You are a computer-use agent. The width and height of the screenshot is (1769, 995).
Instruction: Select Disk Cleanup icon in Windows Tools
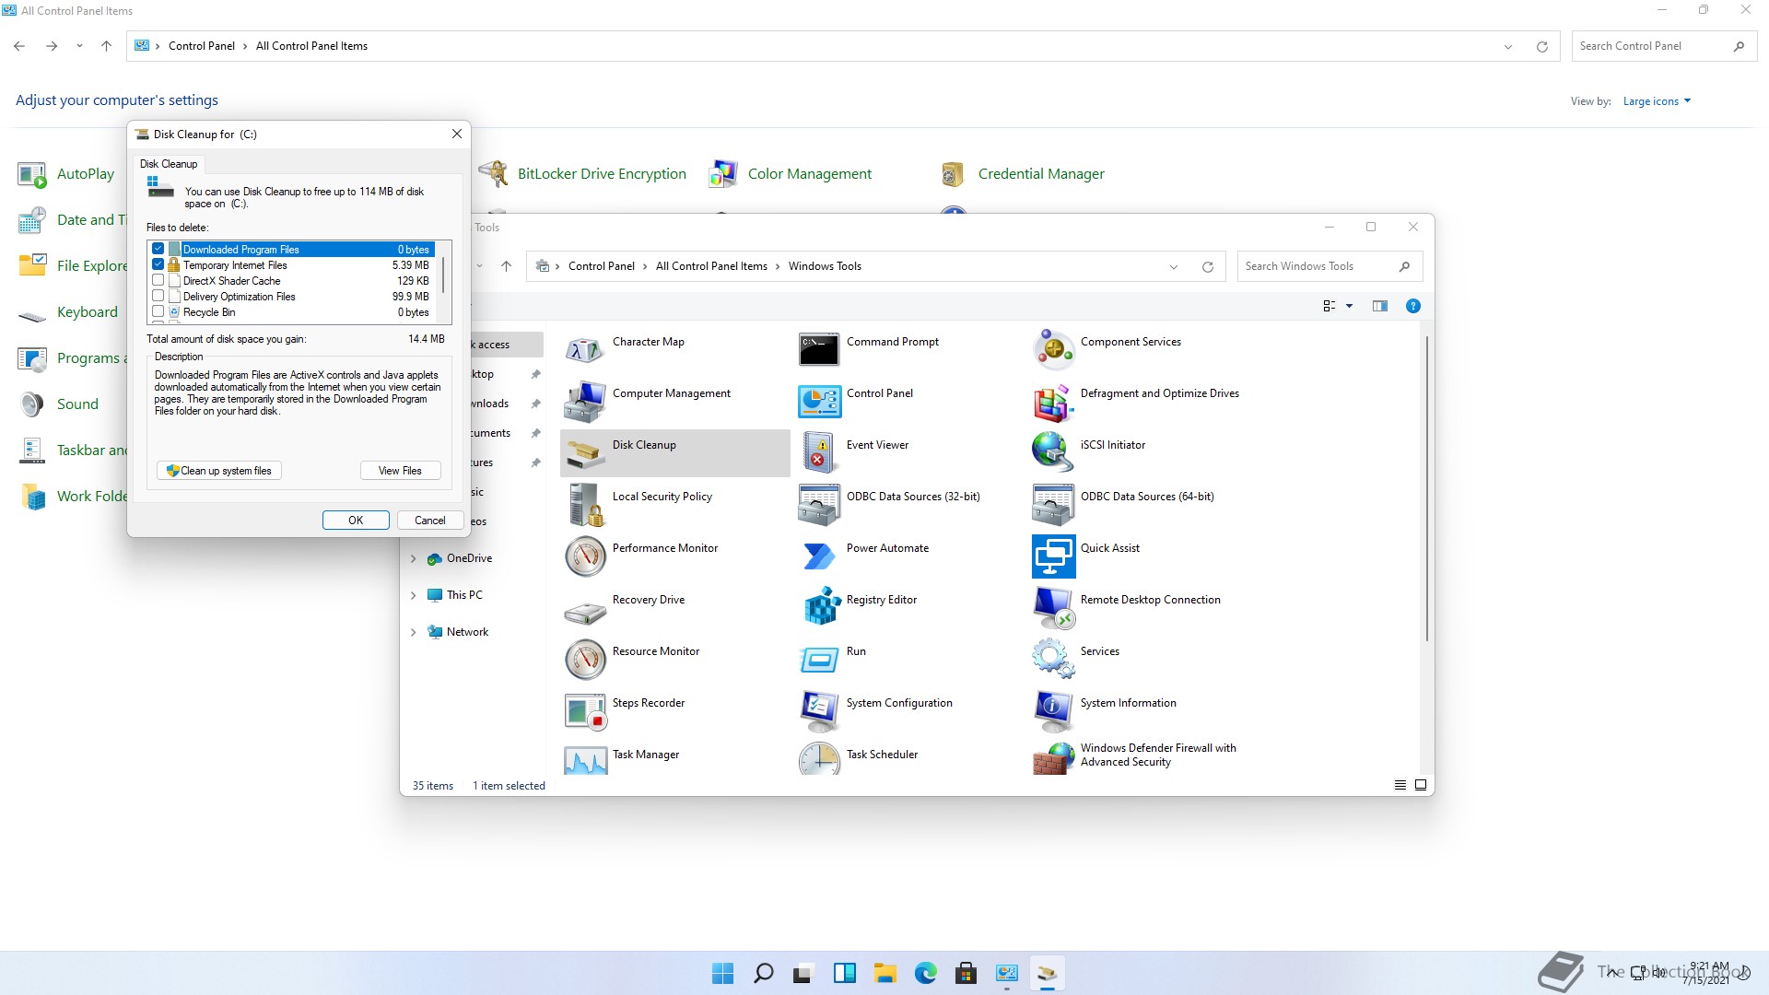pyautogui.click(x=585, y=453)
